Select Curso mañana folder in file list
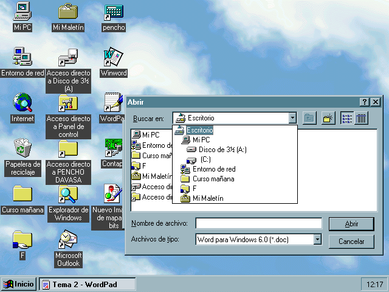 152,156
